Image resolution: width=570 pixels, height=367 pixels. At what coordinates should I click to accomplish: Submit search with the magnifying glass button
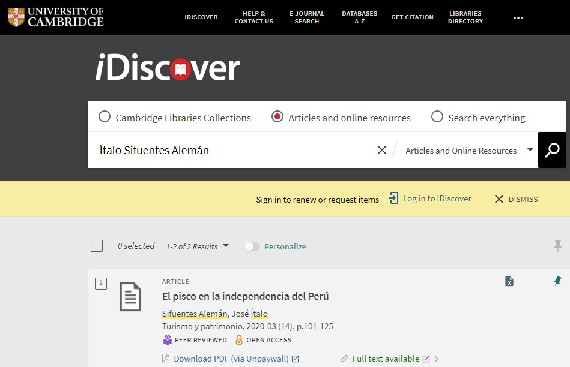(x=552, y=150)
